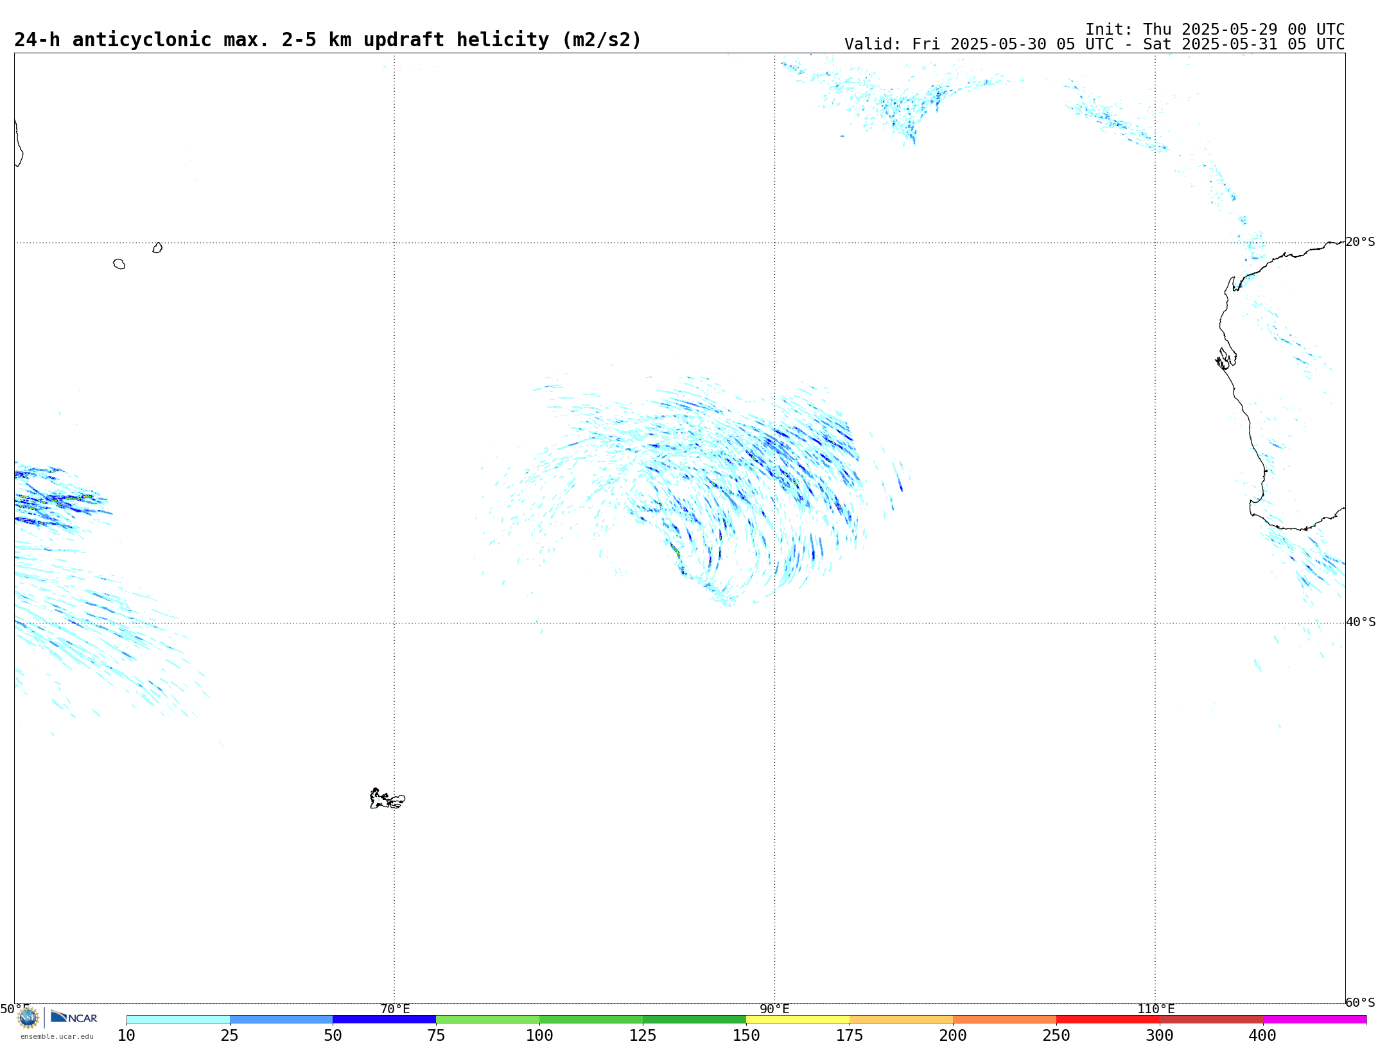The height and width of the screenshot is (1044, 1387).
Task: Click the 'Valid: Fri 2025-05-30 05 UTC' line
Action: click(x=1094, y=44)
